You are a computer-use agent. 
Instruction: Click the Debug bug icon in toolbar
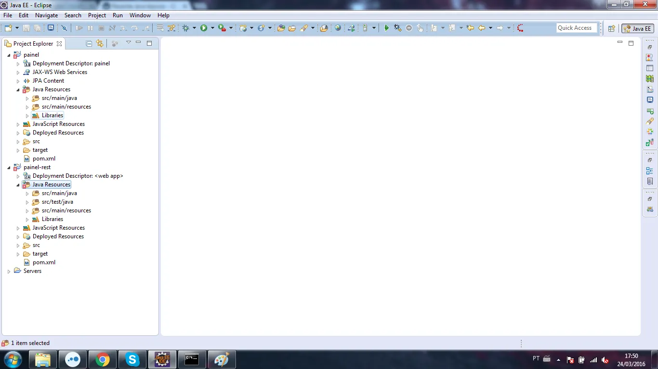pos(186,28)
